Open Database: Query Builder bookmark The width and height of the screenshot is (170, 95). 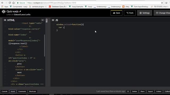(x=58, y=7)
